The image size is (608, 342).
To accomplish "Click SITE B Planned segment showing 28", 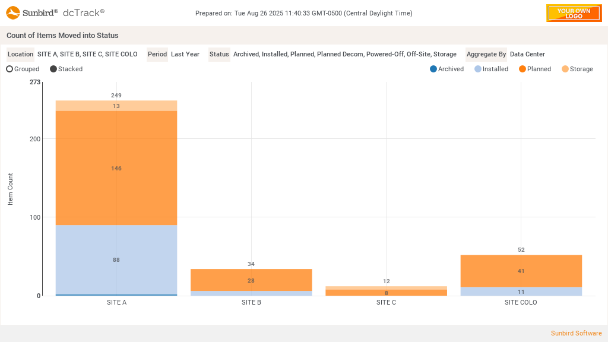I will pos(251,280).
